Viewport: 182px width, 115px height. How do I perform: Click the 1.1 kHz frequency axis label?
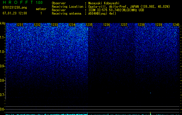coord(2,37)
